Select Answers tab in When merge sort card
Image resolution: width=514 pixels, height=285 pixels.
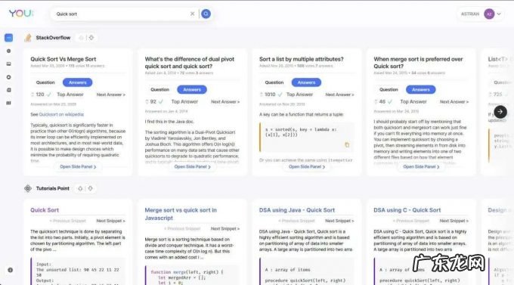point(420,89)
